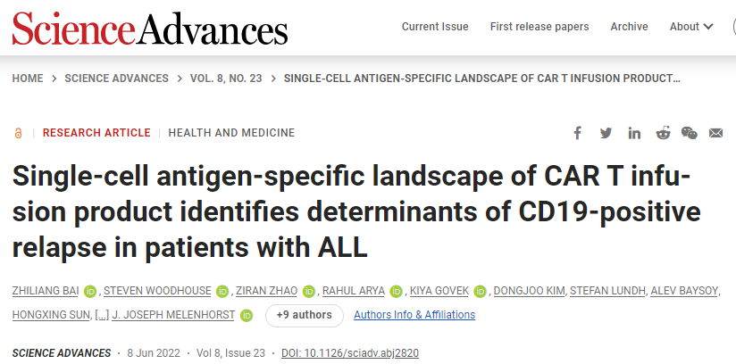Screen dimensions: 736x364
Task: Share article on Reddit icon
Action: pos(663,133)
